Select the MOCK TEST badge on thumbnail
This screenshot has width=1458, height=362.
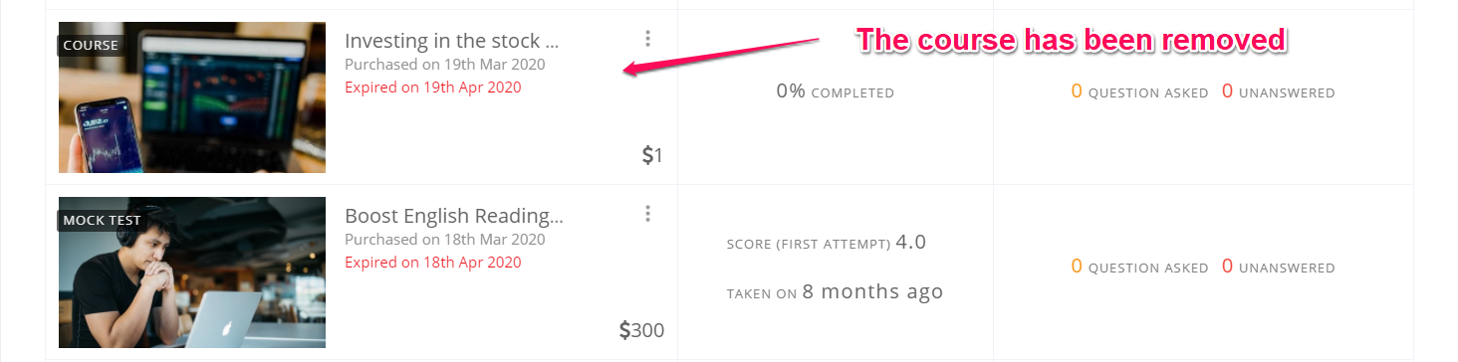pos(103,220)
